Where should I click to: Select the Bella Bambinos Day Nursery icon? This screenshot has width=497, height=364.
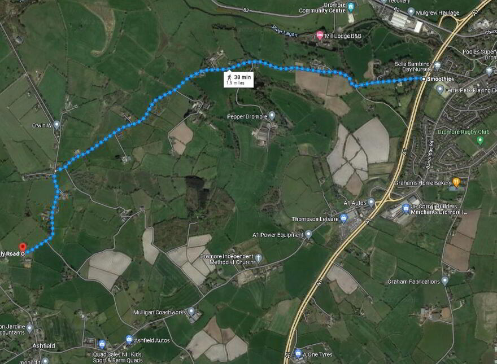tap(437, 65)
